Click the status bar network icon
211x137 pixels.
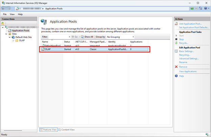tap(207, 134)
